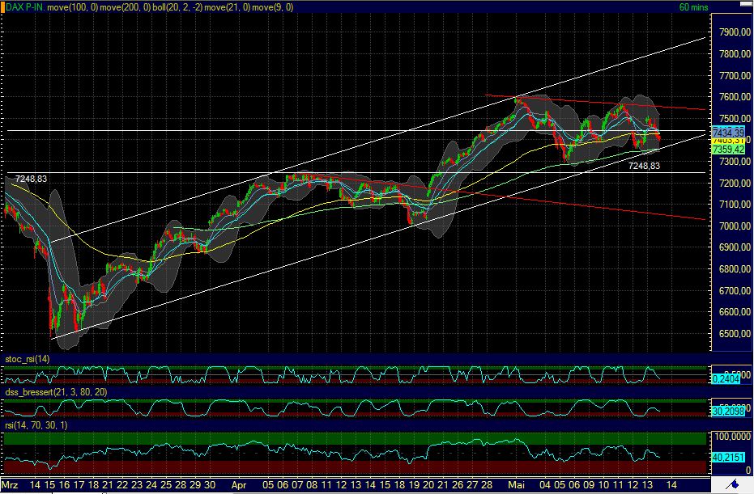Click the 7300,00 price axis label

(x=735, y=162)
